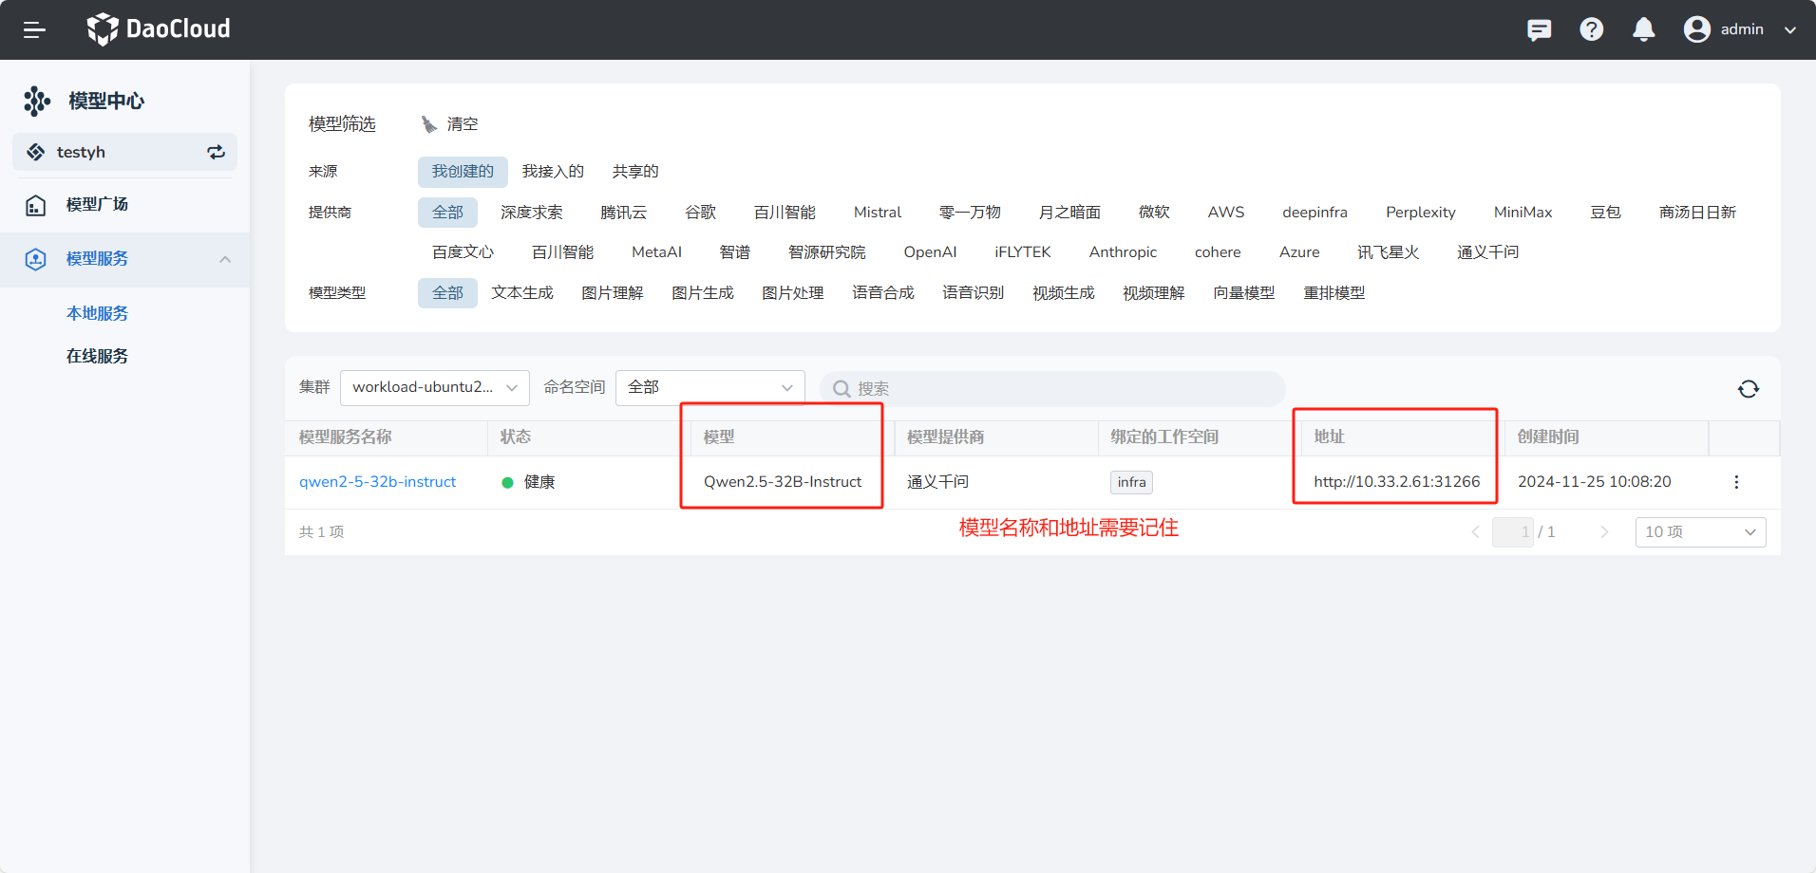Image resolution: width=1816 pixels, height=873 pixels.
Task: Filter providers by 商汤日日新
Action: click(1697, 213)
